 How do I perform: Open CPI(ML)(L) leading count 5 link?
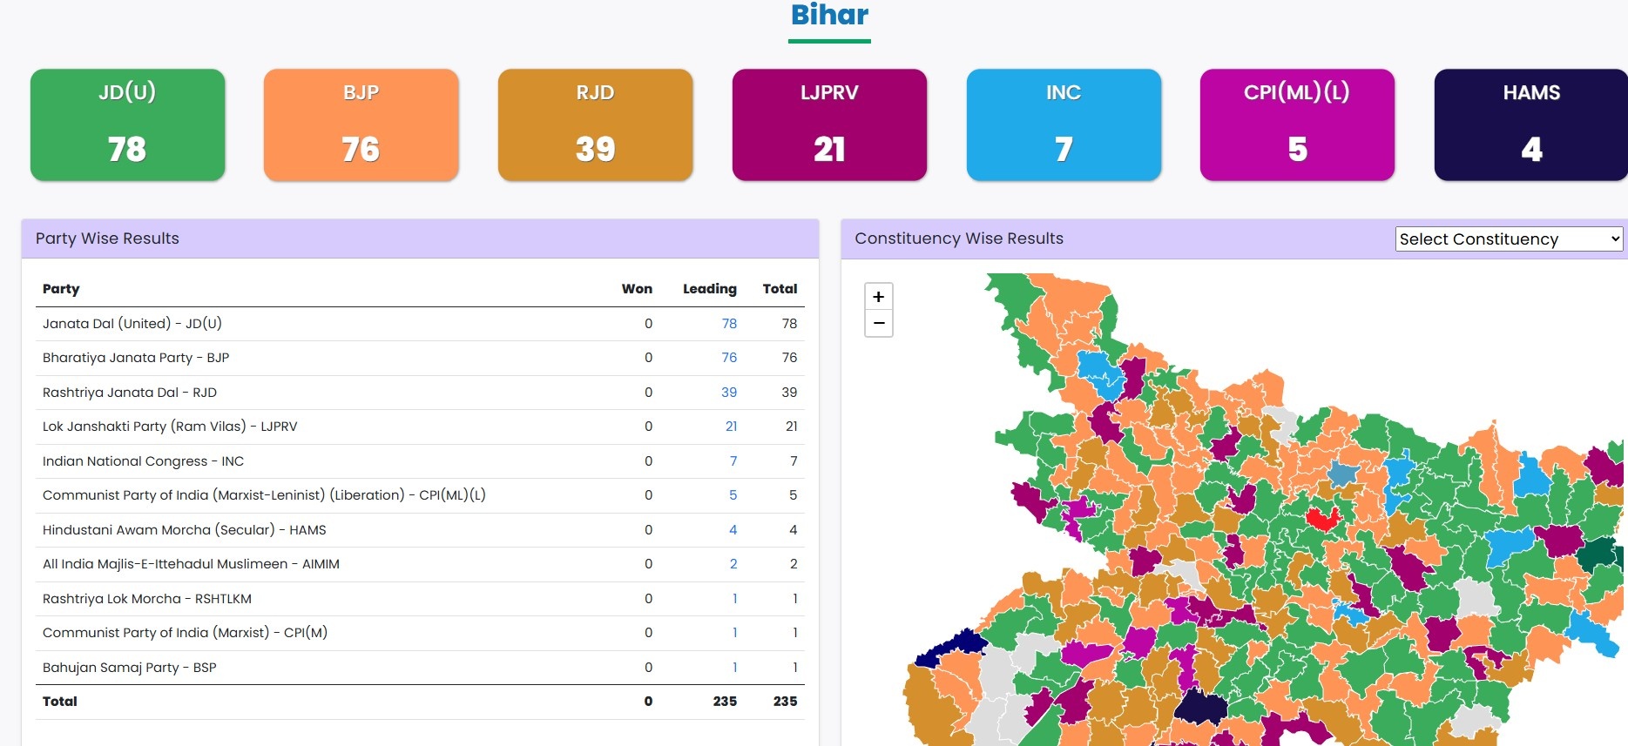click(x=733, y=495)
